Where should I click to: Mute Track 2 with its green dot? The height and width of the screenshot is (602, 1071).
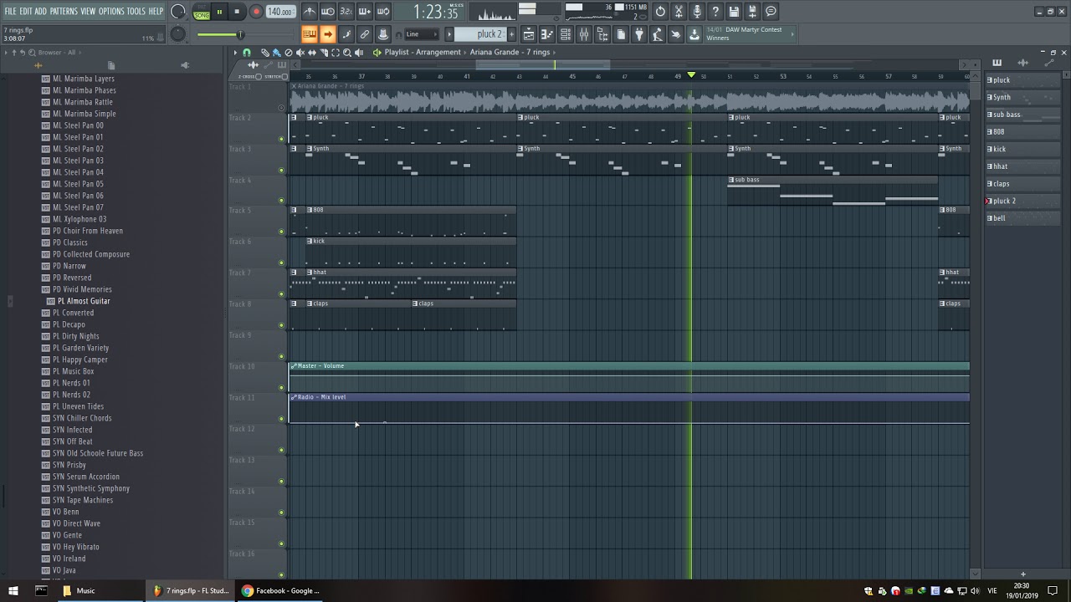281,139
